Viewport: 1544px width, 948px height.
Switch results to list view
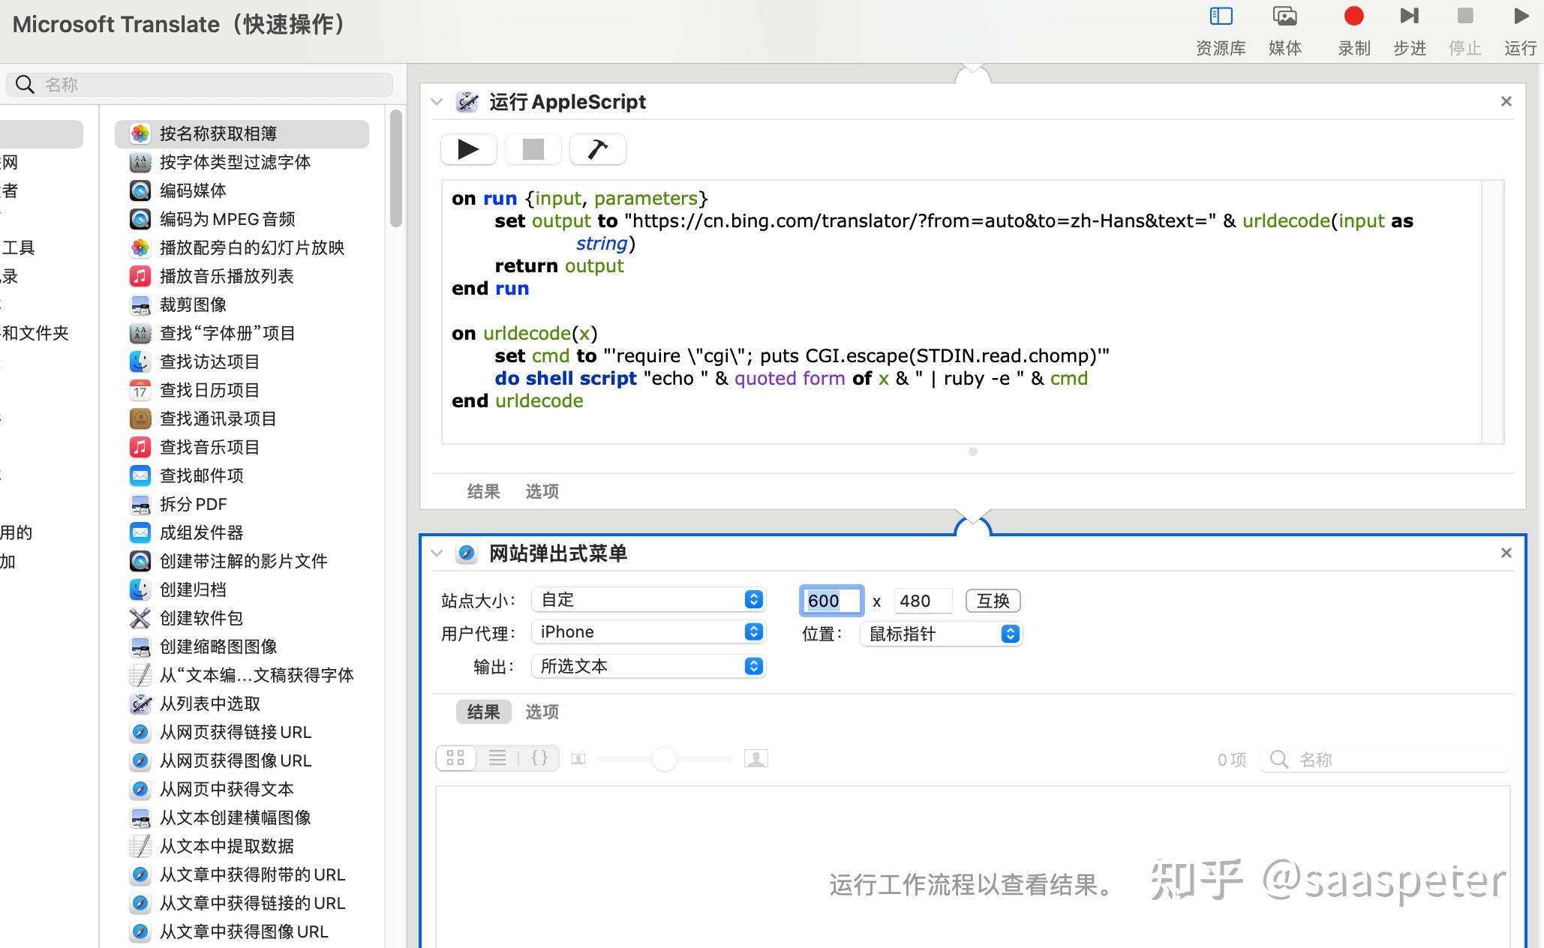pos(497,758)
